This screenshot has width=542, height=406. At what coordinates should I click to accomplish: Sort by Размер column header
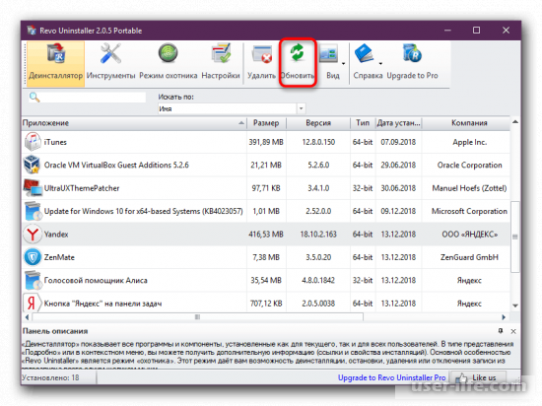click(266, 123)
